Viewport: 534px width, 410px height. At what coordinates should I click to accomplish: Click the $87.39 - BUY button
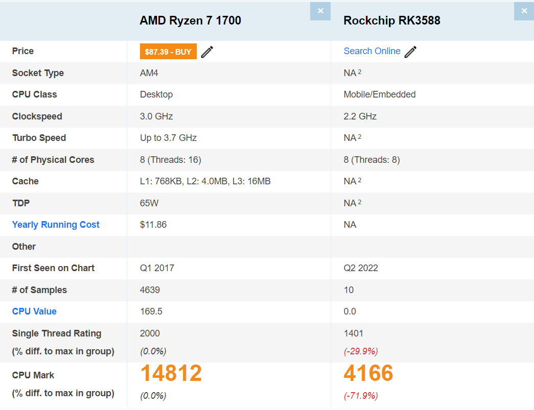tap(168, 52)
